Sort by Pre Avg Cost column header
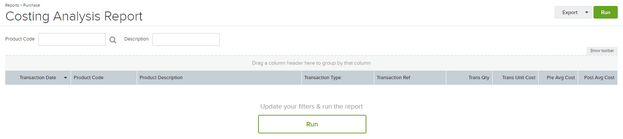The height and width of the screenshot is (139, 623). pyautogui.click(x=561, y=78)
